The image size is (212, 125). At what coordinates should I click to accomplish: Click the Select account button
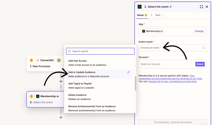point(200,64)
